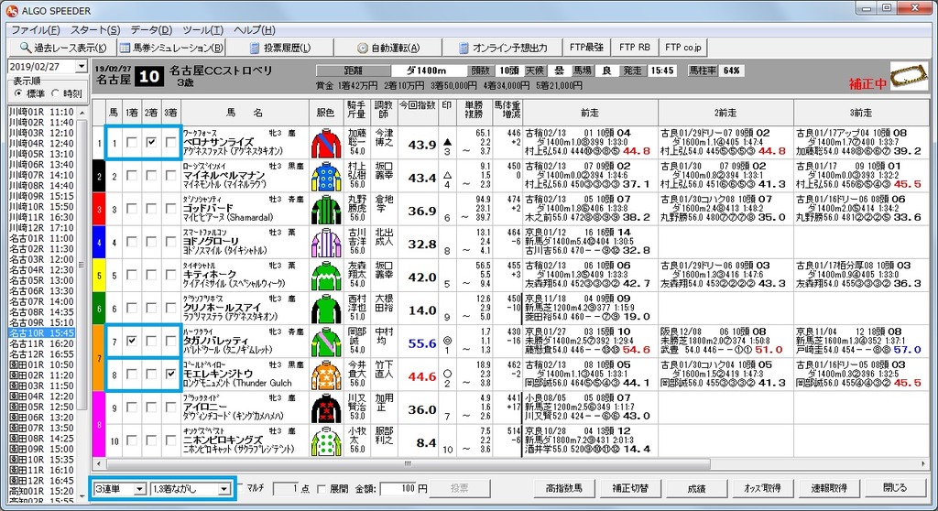This screenshot has height=511, width=938.
Task: Click the FTP co.jp button
Action: click(x=683, y=48)
